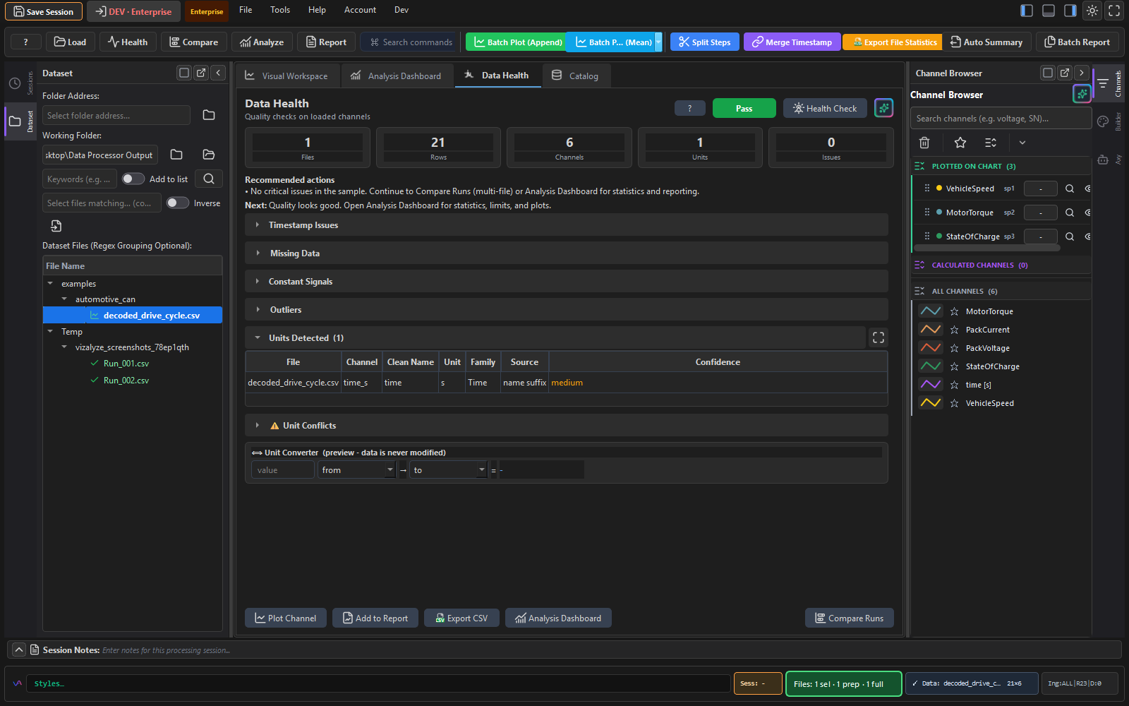
Task: Browse for a folder address
Action: [x=209, y=115]
